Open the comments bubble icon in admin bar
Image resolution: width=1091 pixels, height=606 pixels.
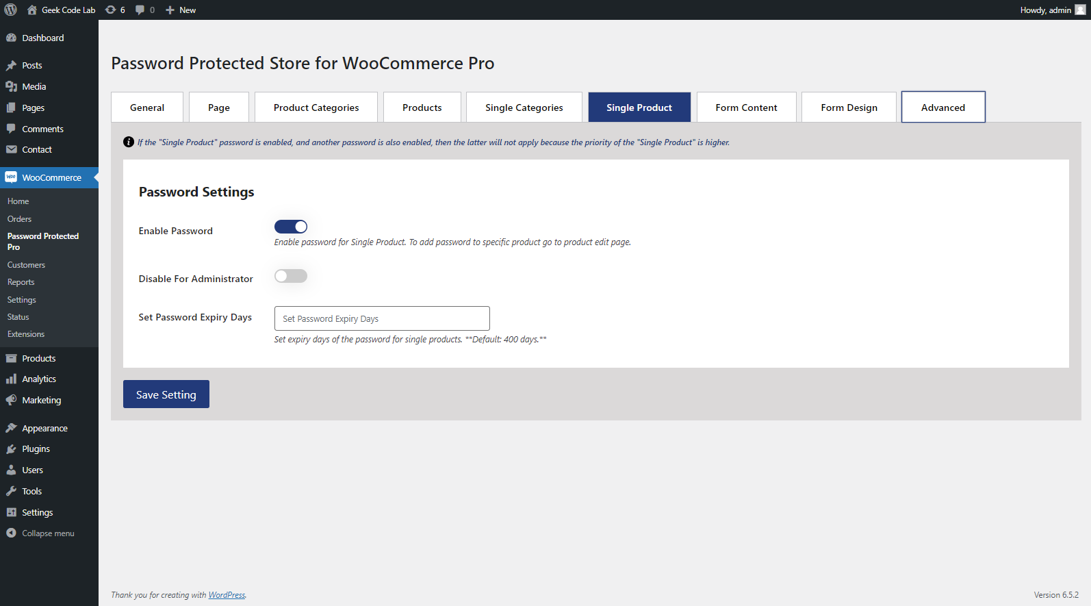[x=140, y=10]
